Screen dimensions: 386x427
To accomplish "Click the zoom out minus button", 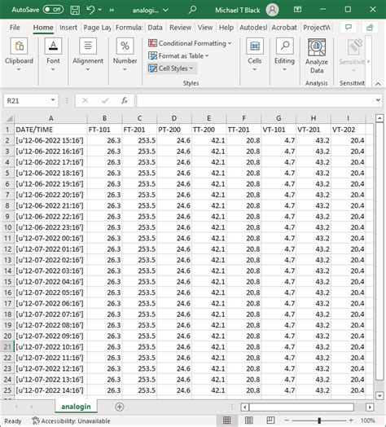I will click(287, 420).
